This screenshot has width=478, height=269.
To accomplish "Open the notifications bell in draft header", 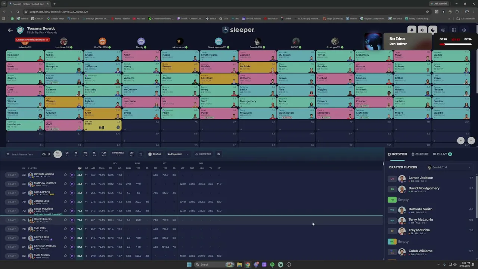I will (412, 30).
